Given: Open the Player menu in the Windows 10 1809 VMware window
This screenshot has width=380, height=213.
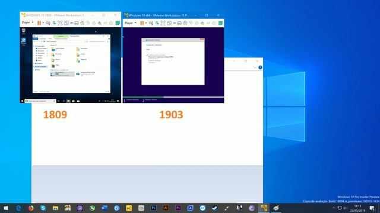Looking at the screenshot, I should [x=28, y=22].
